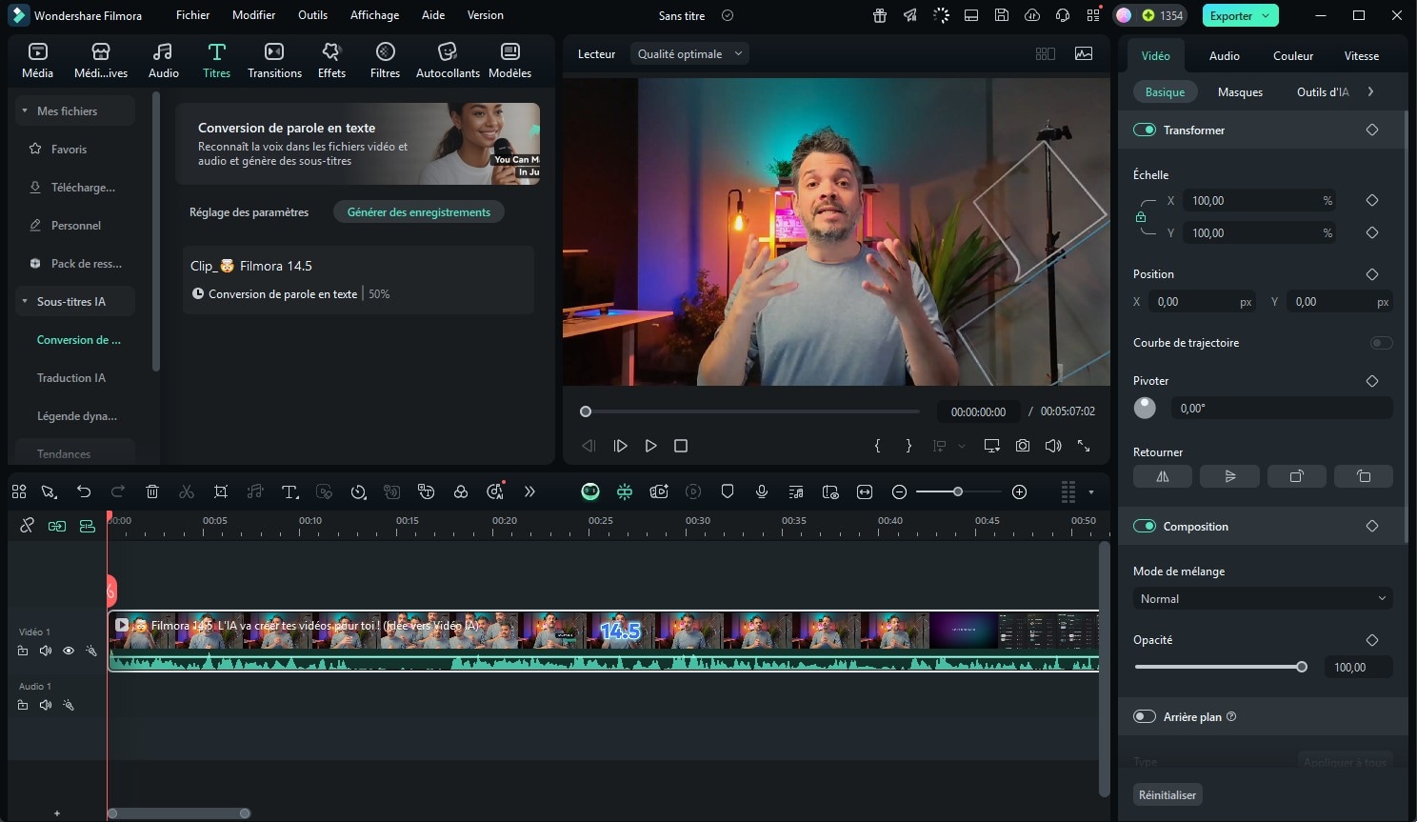Open the Fichier menu
Image resolution: width=1417 pixels, height=822 pixels.
click(192, 15)
